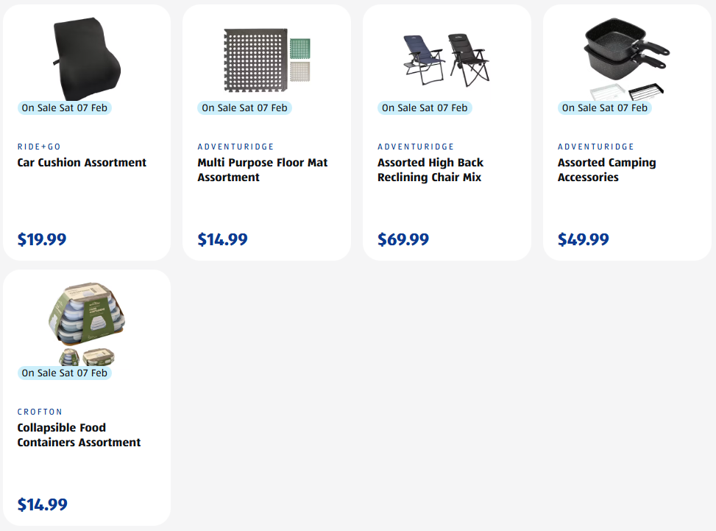Image resolution: width=716 pixels, height=531 pixels.
Task: Open the reclining chairs product image
Action: (447, 60)
